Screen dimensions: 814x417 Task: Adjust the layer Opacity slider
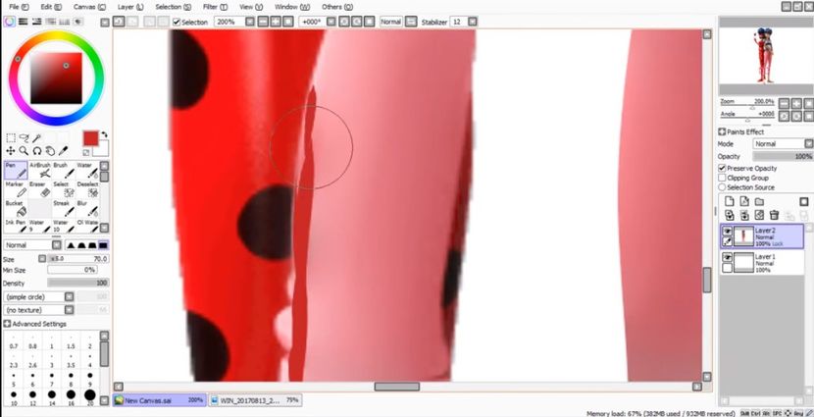click(x=783, y=156)
